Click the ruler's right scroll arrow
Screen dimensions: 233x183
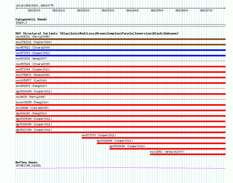click(225, 8)
